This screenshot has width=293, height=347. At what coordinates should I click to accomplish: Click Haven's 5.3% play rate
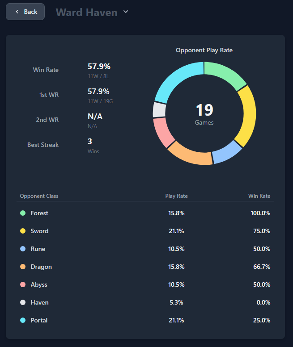pos(176,302)
